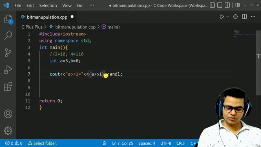This screenshot has height=147, width=261.
Task: Toggle the secondary side bar layout icon
Action: coord(227,5)
